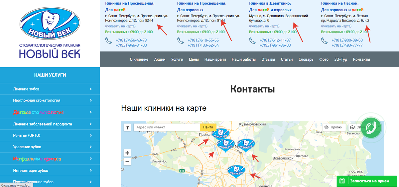399x187 pixels.
Task: Click the Контакты page heading
Action: point(252,89)
